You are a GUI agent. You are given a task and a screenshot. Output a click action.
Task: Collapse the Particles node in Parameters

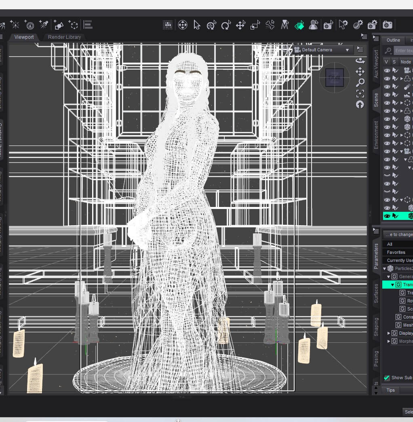point(384,268)
